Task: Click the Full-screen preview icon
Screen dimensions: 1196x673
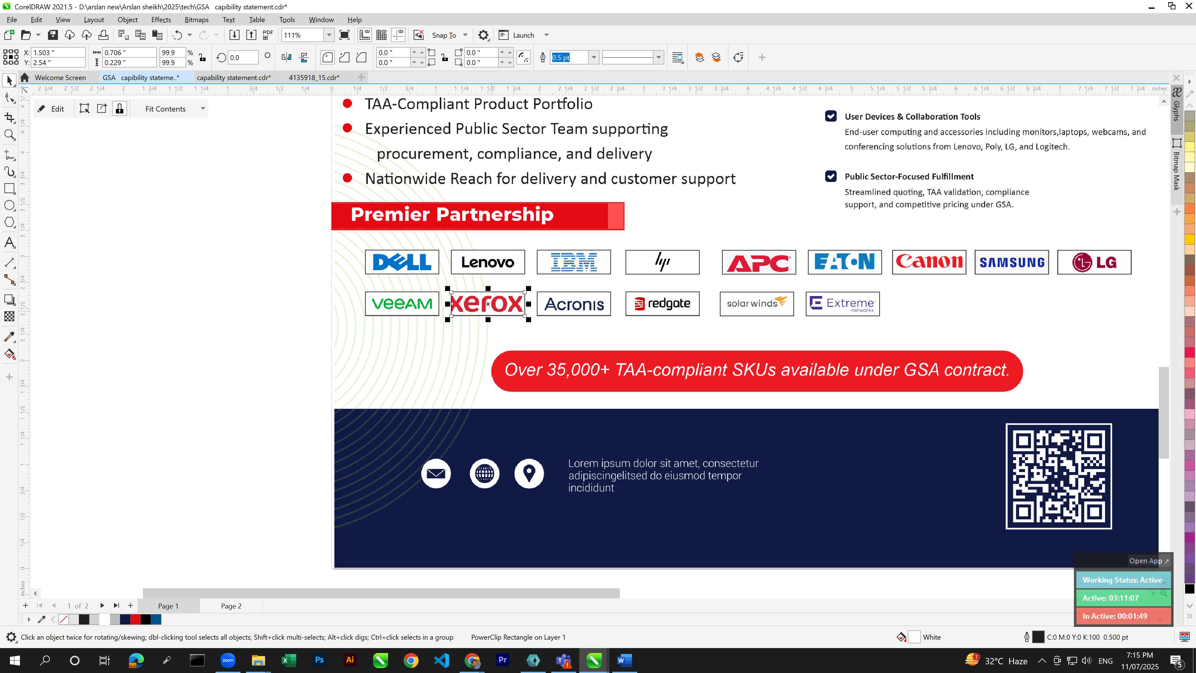Action: click(344, 35)
